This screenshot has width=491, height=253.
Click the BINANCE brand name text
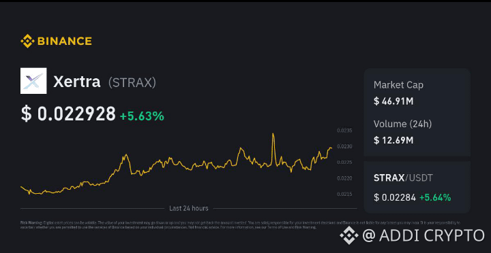65,41
